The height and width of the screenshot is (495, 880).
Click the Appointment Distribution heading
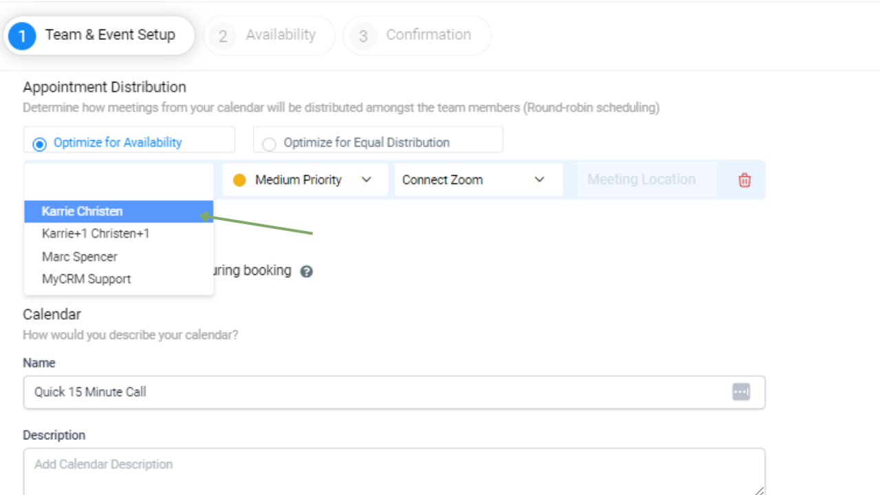(104, 87)
